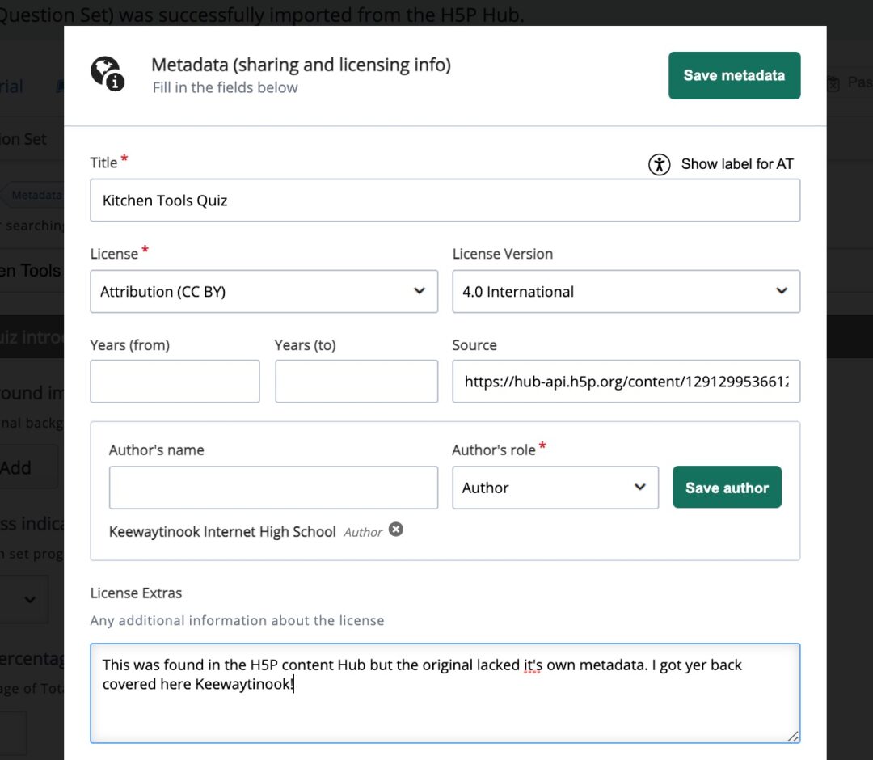
Task: Click the accessibility icon beside Show label for AT
Action: click(x=659, y=164)
